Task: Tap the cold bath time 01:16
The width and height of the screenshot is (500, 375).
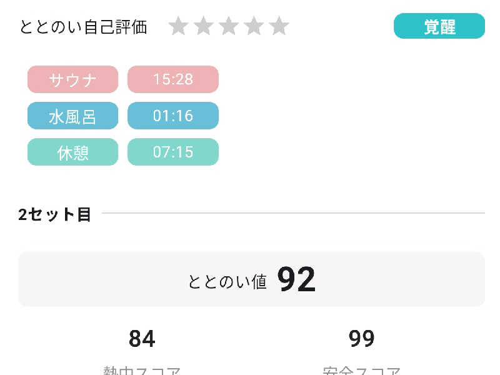Action: tap(173, 116)
